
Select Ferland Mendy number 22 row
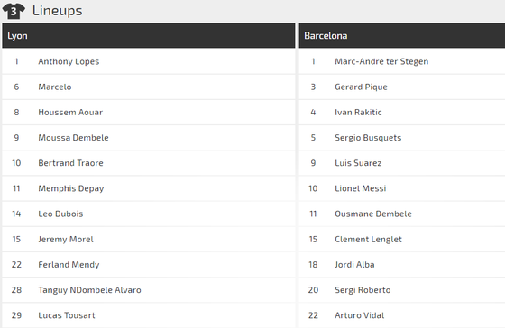point(149,265)
